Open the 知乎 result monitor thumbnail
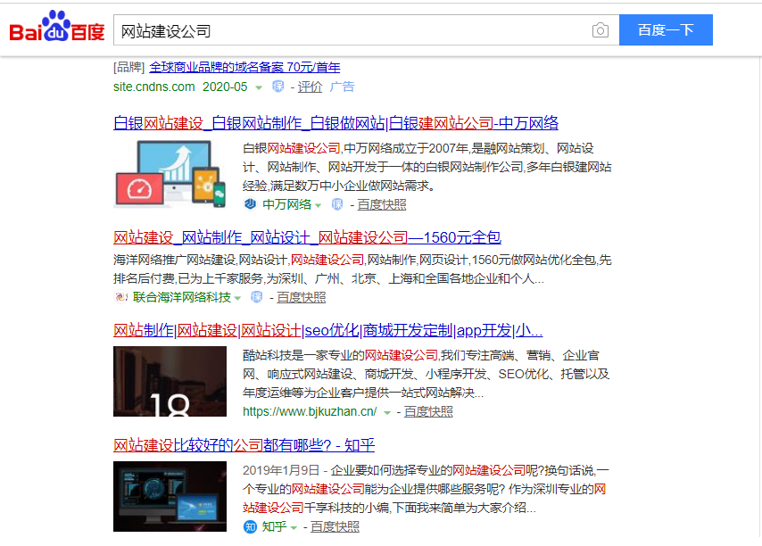This screenshot has width=762, height=546. point(170,496)
